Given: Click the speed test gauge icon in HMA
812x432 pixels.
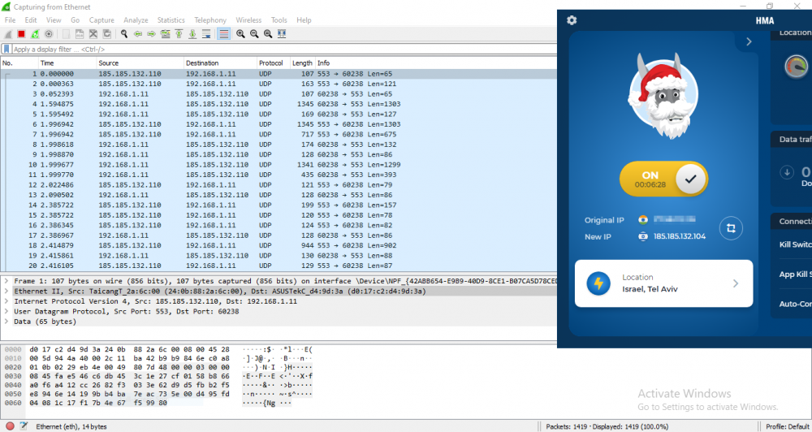Looking at the screenshot, I should [x=797, y=67].
